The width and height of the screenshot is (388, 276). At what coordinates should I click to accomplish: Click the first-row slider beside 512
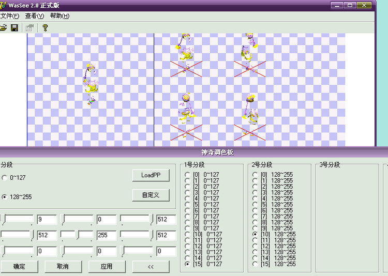pos(137,219)
